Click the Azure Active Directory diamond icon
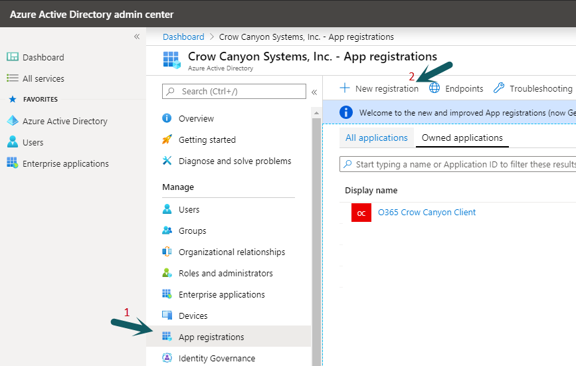The width and height of the screenshot is (576, 366). click(x=12, y=121)
